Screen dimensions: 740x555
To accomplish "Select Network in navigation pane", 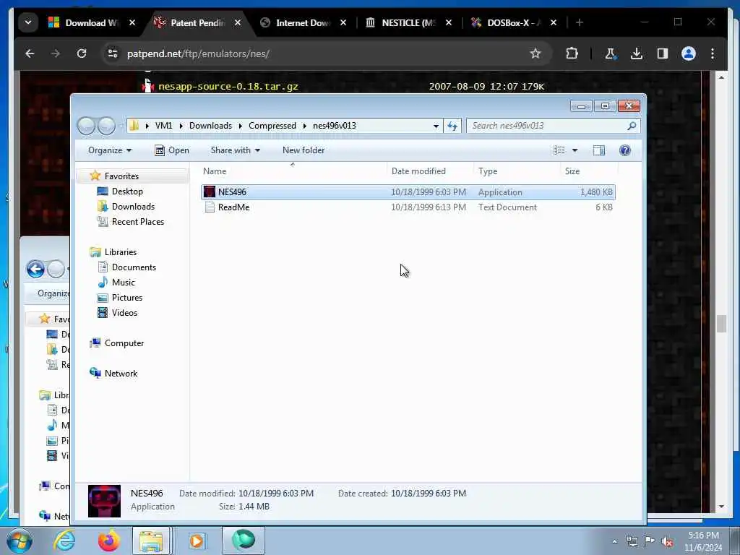I will (x=121, y=374).
